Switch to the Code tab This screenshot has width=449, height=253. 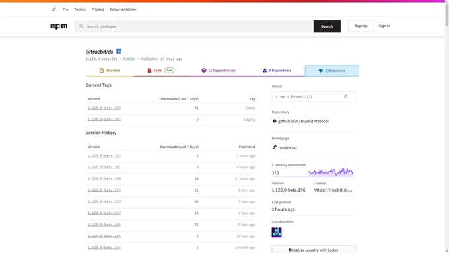coord(160,71)
